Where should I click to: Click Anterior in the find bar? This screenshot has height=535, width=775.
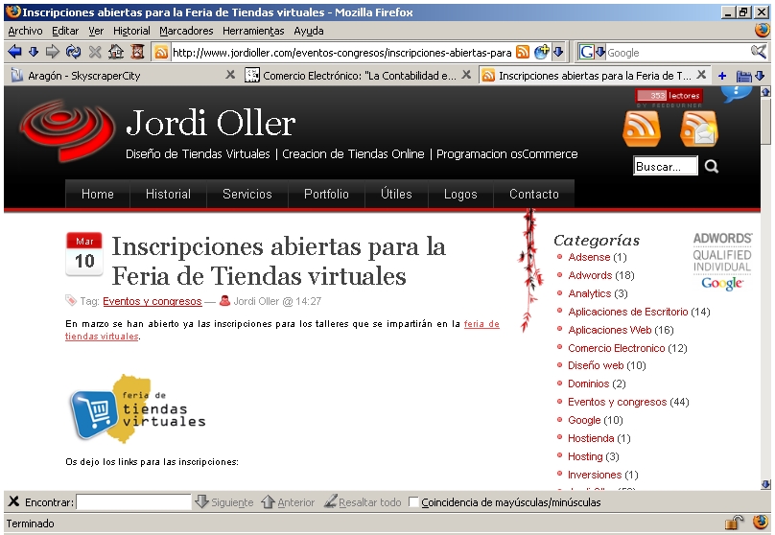(x=288, y=501)
